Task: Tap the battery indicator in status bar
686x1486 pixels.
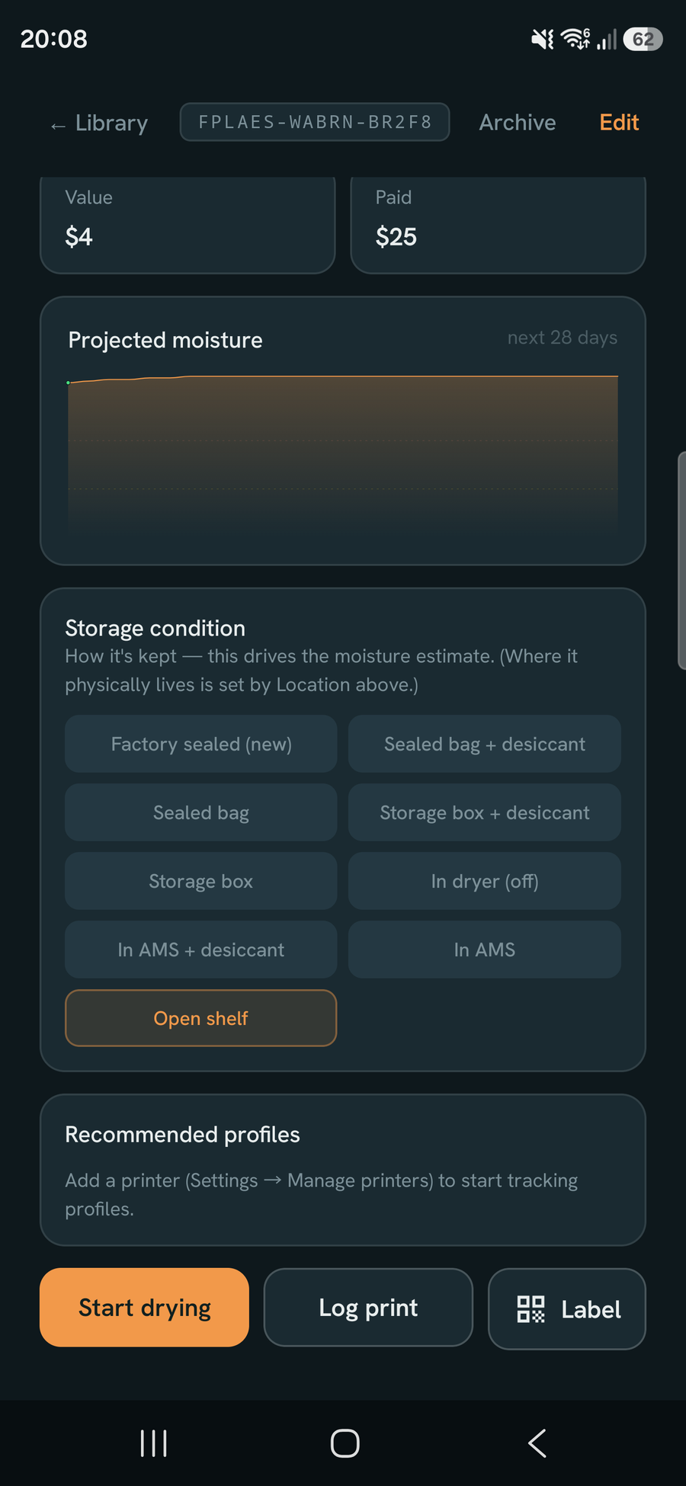Action: click(643, 39)
